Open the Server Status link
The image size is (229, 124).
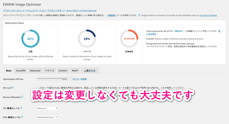[x=72, y=10]
